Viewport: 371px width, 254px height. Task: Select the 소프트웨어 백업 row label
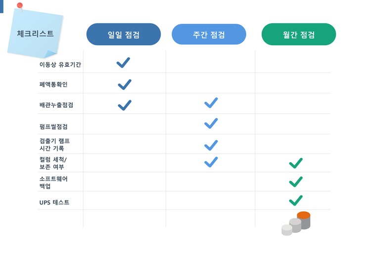(x=53, y=183)
